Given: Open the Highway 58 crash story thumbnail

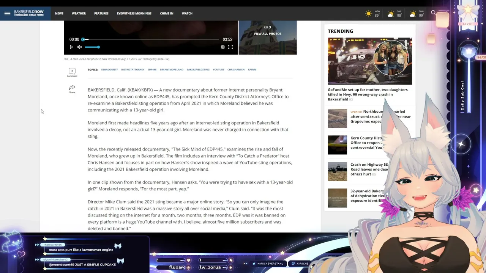Looking at the screenshot, I should 337,171.
